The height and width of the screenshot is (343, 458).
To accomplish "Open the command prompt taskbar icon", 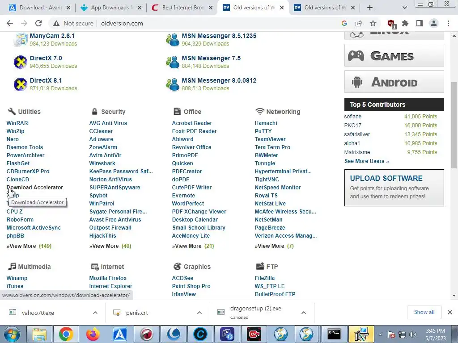I will [x=334, y=334].
